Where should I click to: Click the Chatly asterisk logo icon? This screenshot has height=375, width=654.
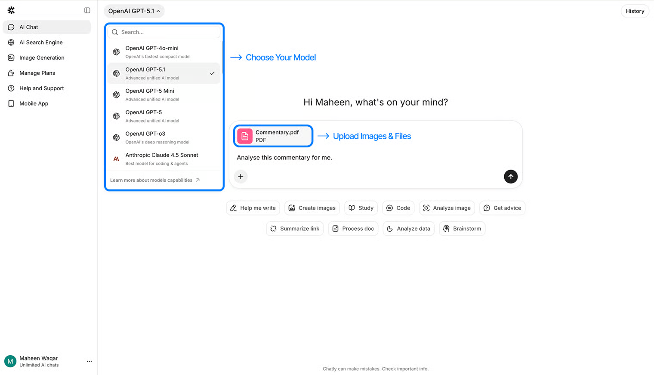[11, 10]
